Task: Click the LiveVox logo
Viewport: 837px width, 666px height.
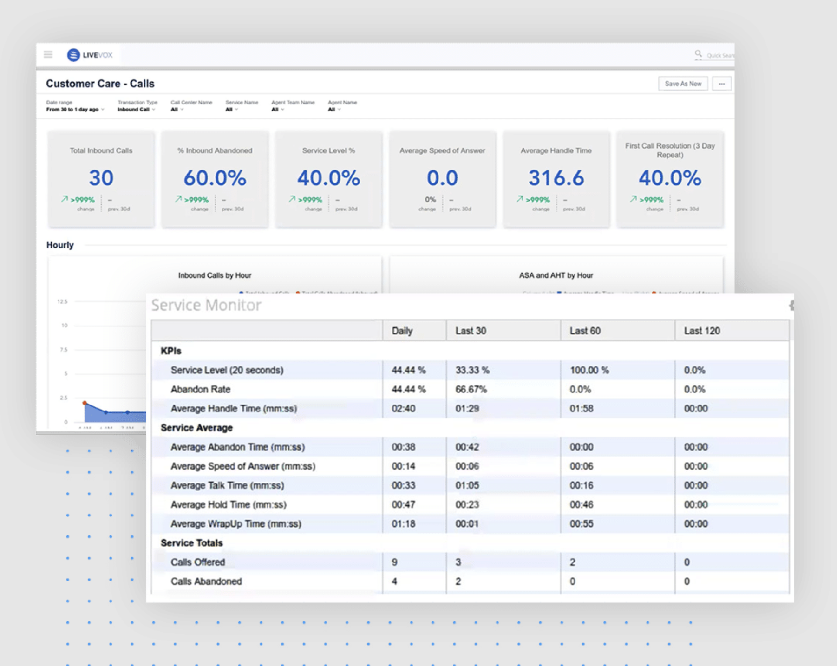Action: point(90,55)
